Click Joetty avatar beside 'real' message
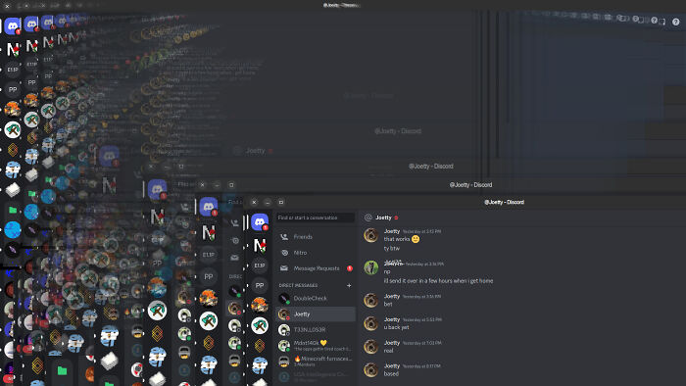 [x=371, y=347]
